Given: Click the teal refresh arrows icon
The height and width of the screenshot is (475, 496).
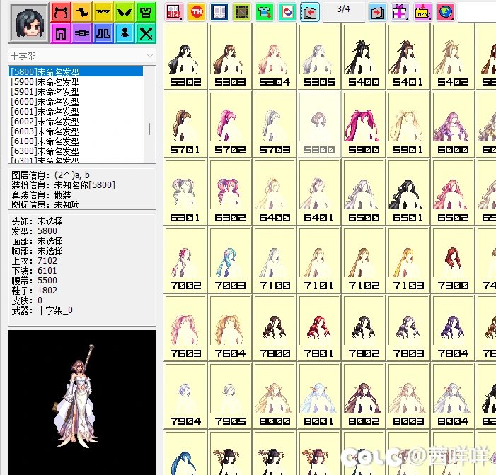Looking at the screenshot, I should point(287,12).
